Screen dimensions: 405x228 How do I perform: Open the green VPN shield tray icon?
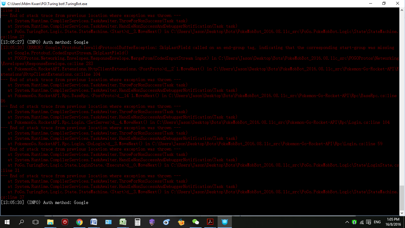pos(354,222)
